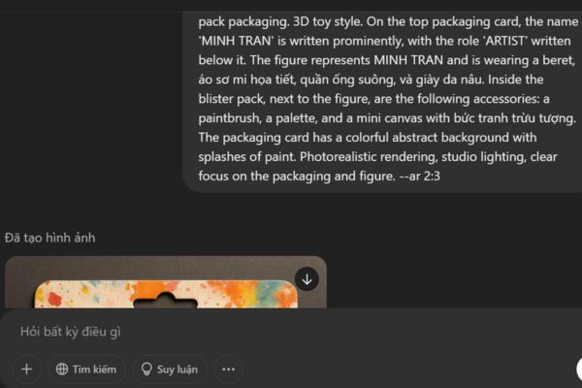Enable the Suy luận reasoning mode
The height and width of the screenshot is (388, 582).
[x=170, y=370]
